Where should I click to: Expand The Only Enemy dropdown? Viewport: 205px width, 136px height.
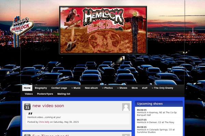tap(162, 88)
